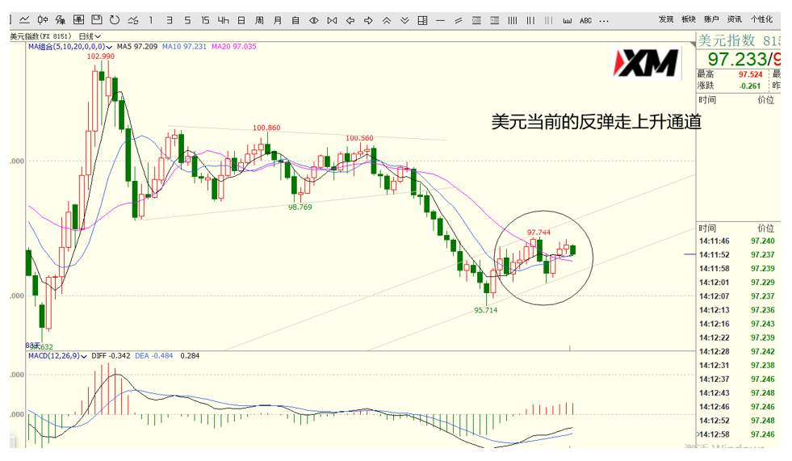Click the MA10 97.231 value
Viewport: 792px width, 461px height.
(x=184, y=47)
